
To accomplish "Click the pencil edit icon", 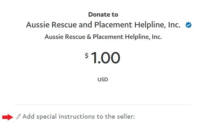I will click(x=19, y=117).
